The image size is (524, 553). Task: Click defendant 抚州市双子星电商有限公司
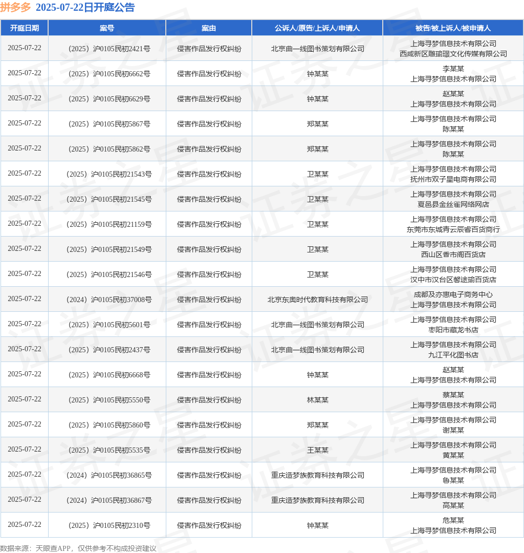point(453,179)
